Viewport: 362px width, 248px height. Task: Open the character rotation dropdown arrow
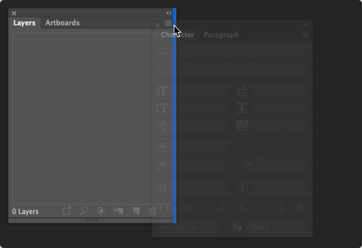pyautogui.click(x=303, y=187)
